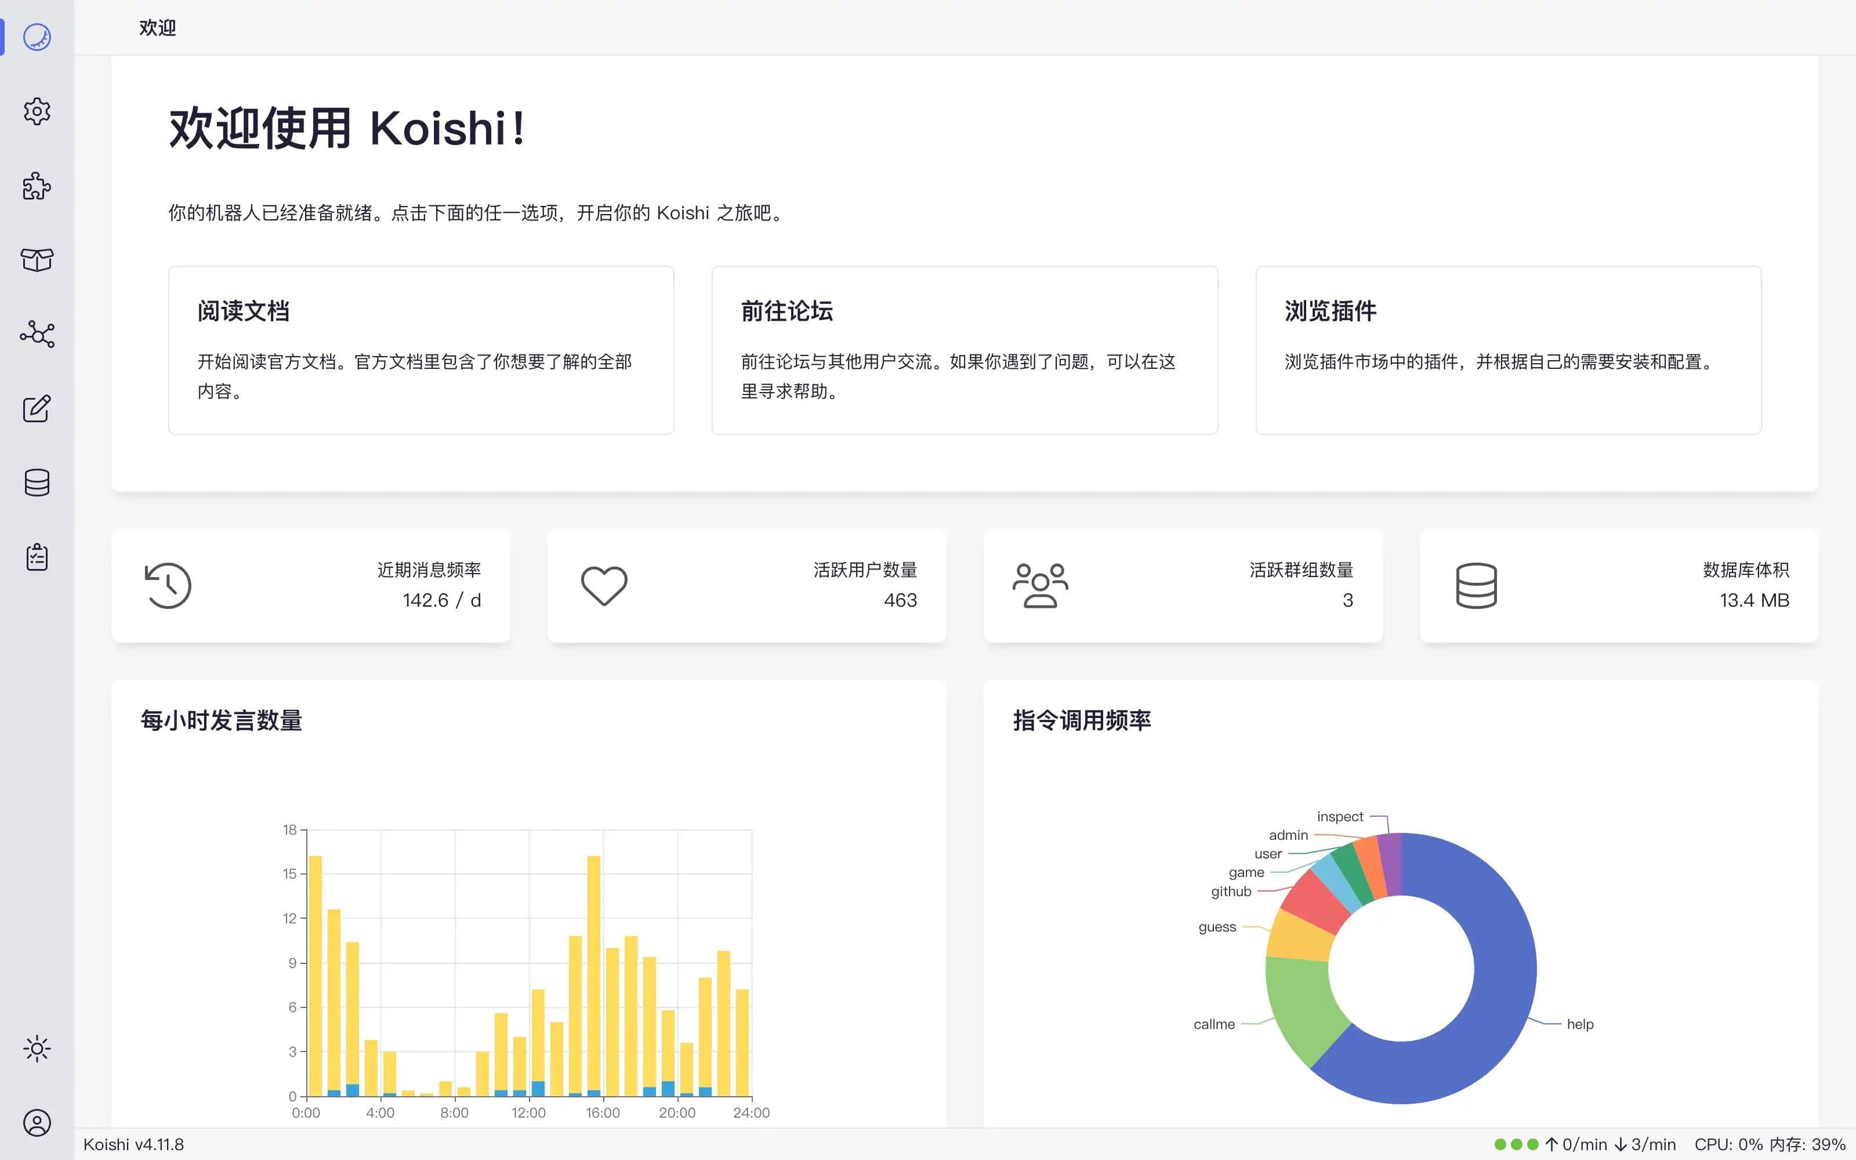
Task: Click the 数据库体积 stats card
Action: [1618, 585]
